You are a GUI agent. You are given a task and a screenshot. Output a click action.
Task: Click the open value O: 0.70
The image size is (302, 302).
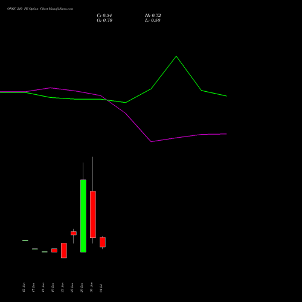click(104, 21)
